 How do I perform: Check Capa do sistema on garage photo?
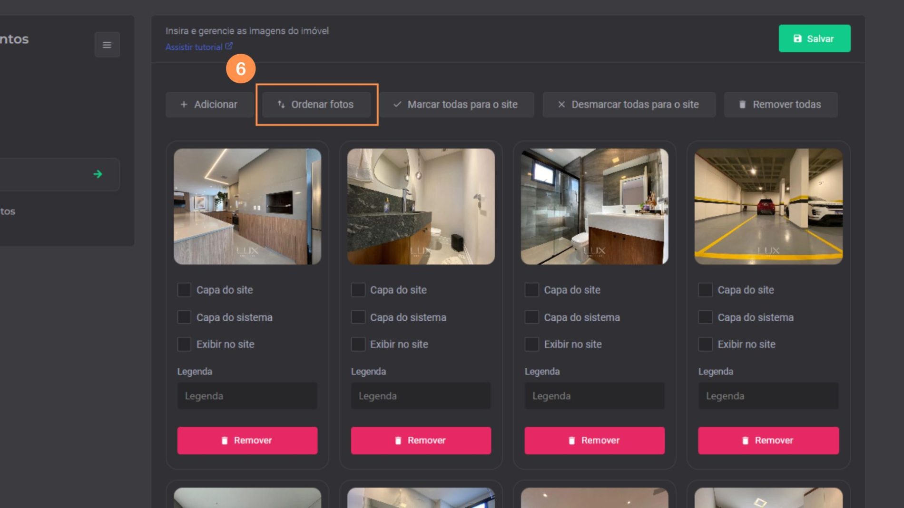click(705, 317)
